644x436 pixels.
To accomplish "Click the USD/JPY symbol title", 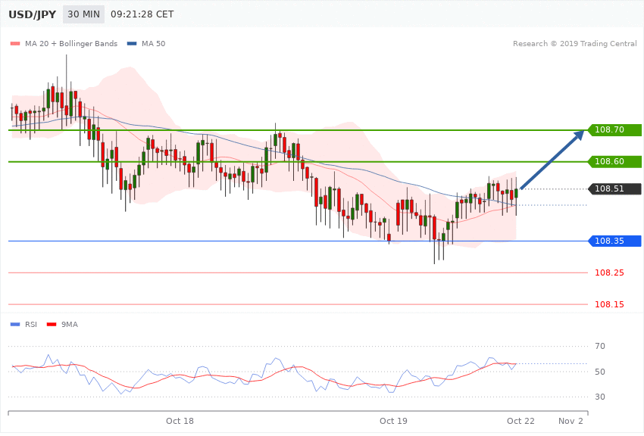I will coord(32,14).
